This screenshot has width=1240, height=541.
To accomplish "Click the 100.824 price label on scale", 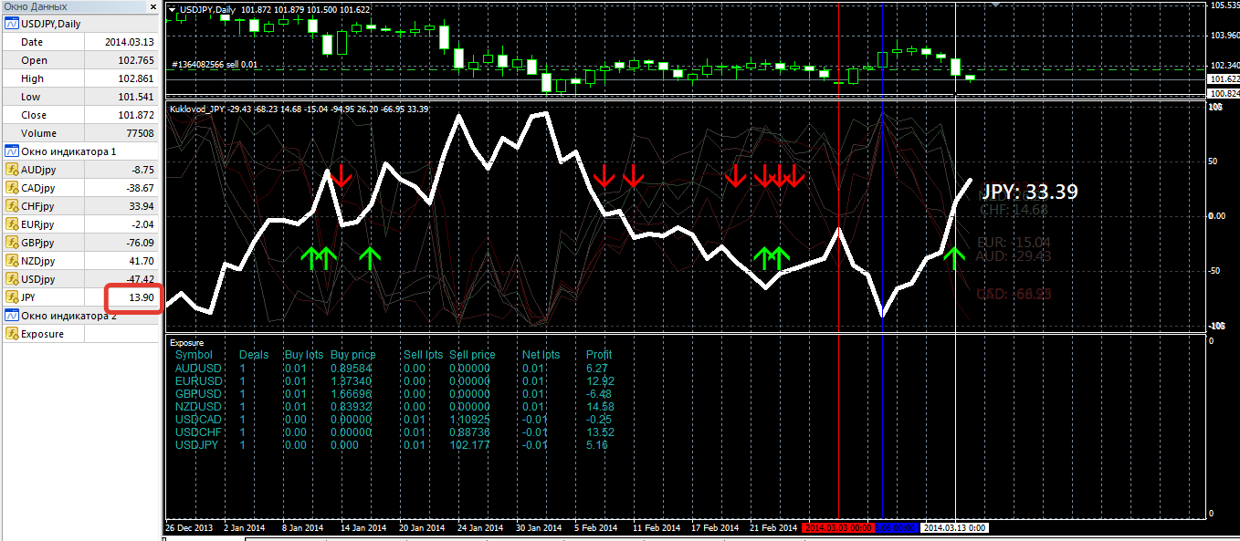I will (x=1224, y=93).
